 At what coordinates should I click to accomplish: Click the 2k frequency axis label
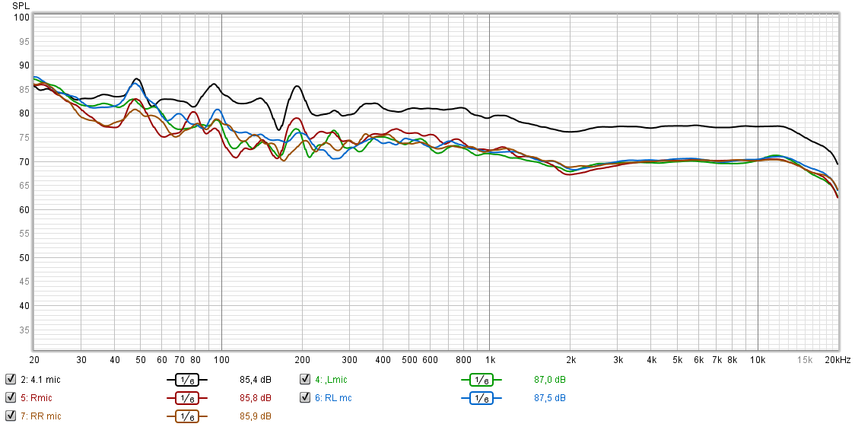(x=571, y=359)
